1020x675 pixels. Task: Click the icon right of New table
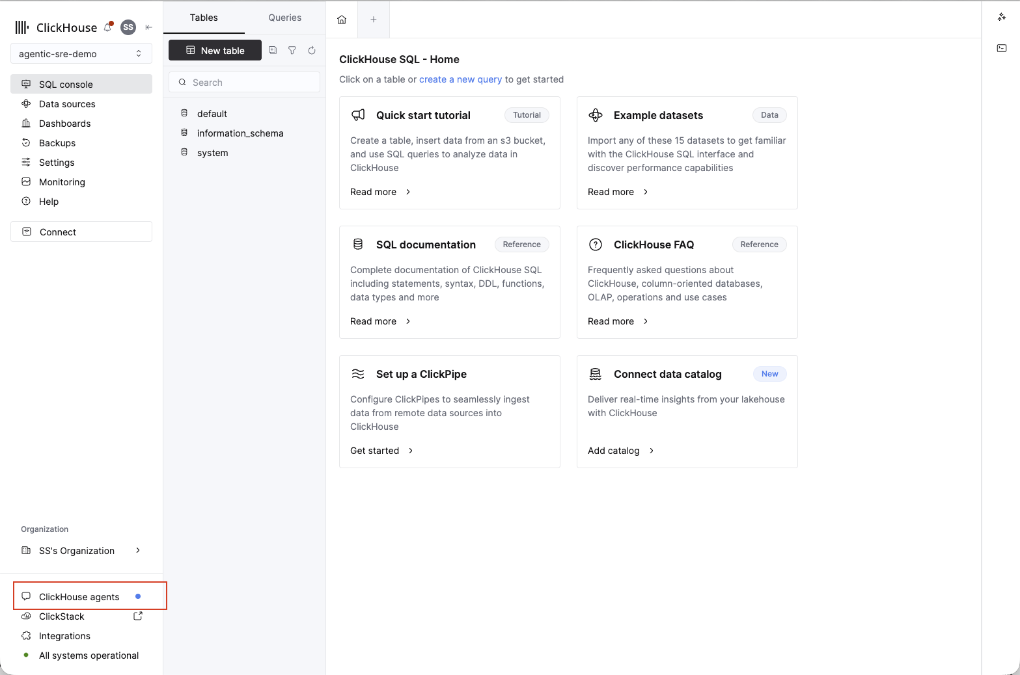coord(273,50)
